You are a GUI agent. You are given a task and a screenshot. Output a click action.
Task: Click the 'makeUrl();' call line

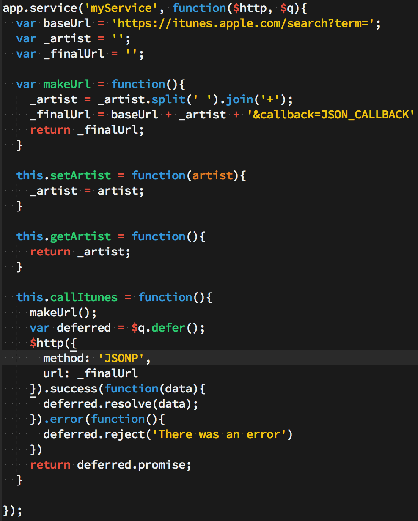[x=63, y=313]
